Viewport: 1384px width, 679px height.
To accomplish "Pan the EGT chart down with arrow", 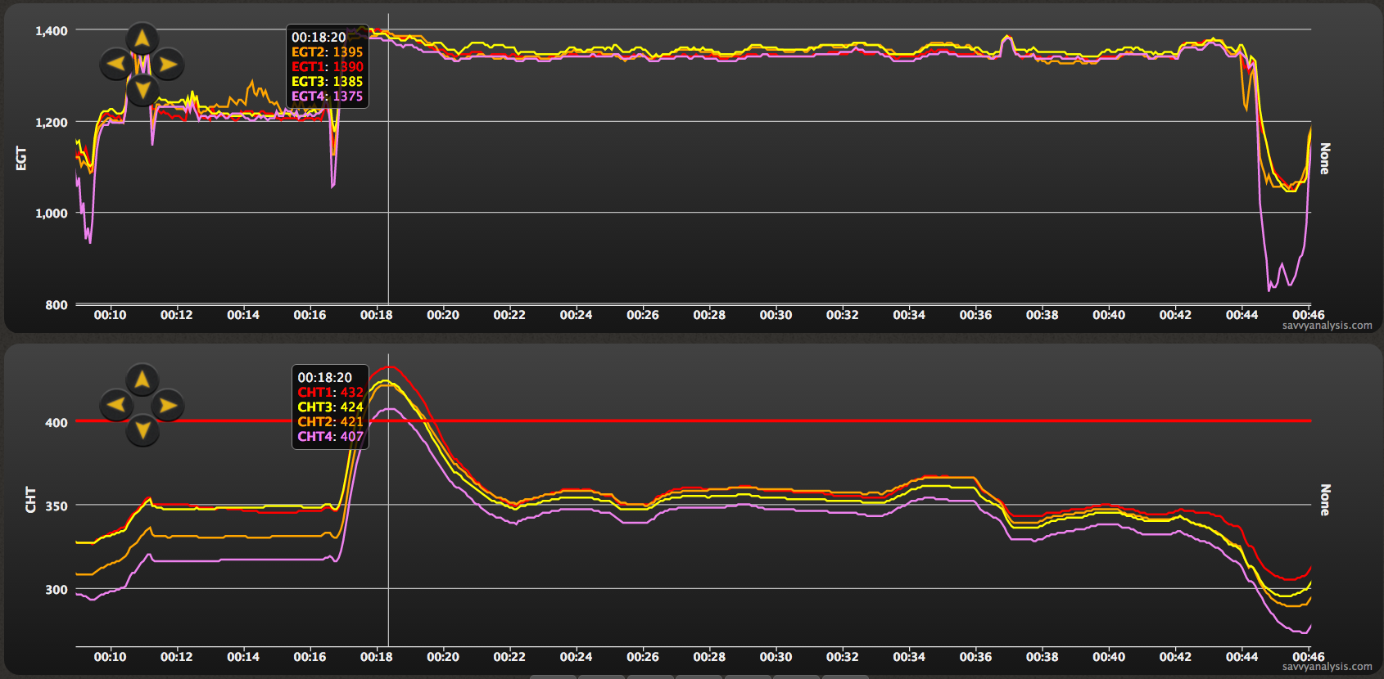I will tap(142, 89).
